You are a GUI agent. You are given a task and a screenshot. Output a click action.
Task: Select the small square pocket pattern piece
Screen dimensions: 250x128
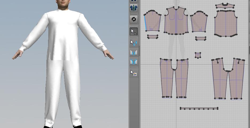(x=198, y=55)
